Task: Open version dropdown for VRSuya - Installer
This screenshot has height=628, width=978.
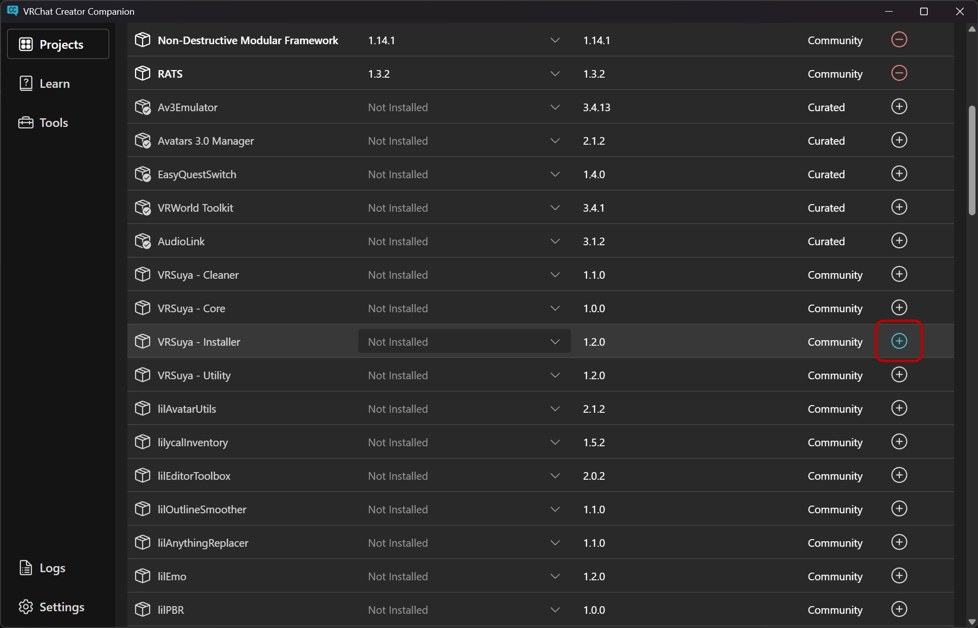Action: (464, 341)
